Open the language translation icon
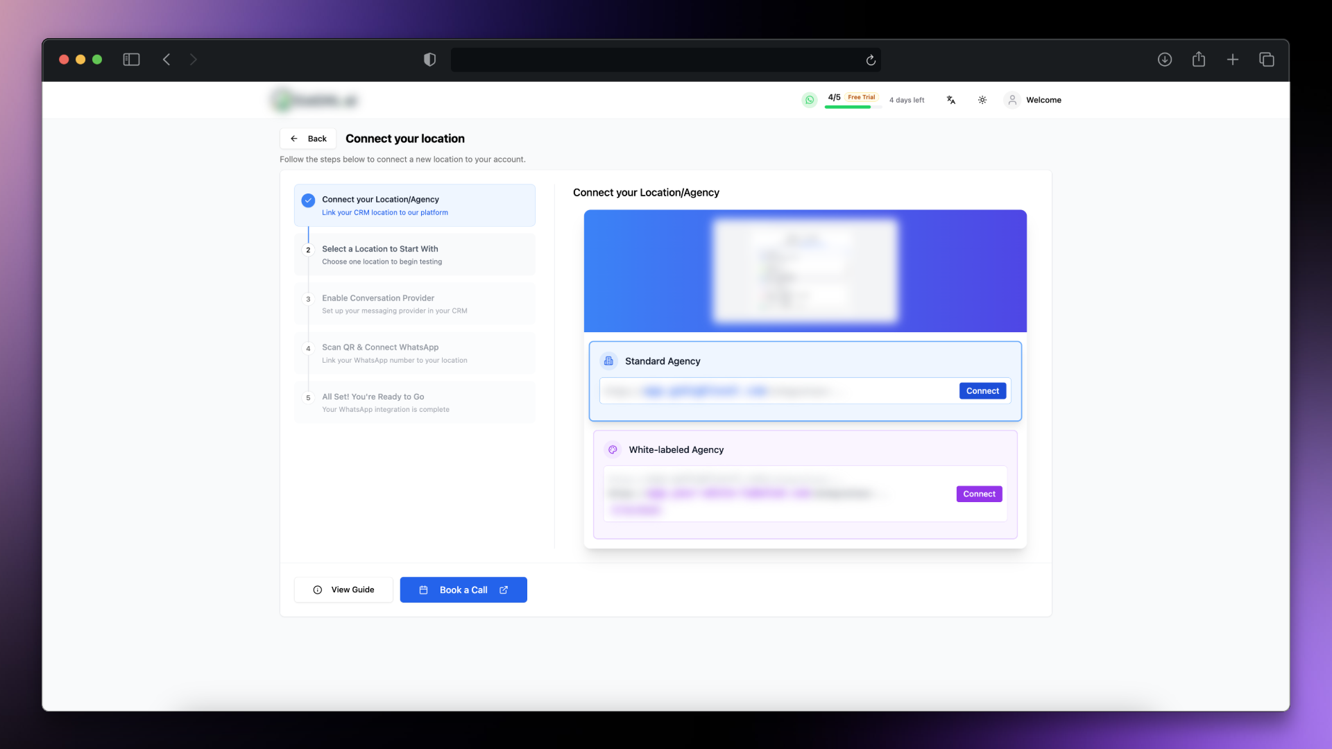This screenshot has height=749, width=1332. 951,100
